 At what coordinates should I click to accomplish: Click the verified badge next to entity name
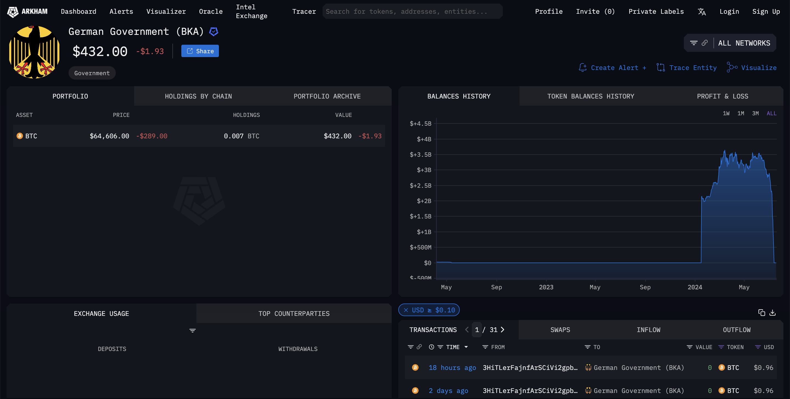coord(213,31)
